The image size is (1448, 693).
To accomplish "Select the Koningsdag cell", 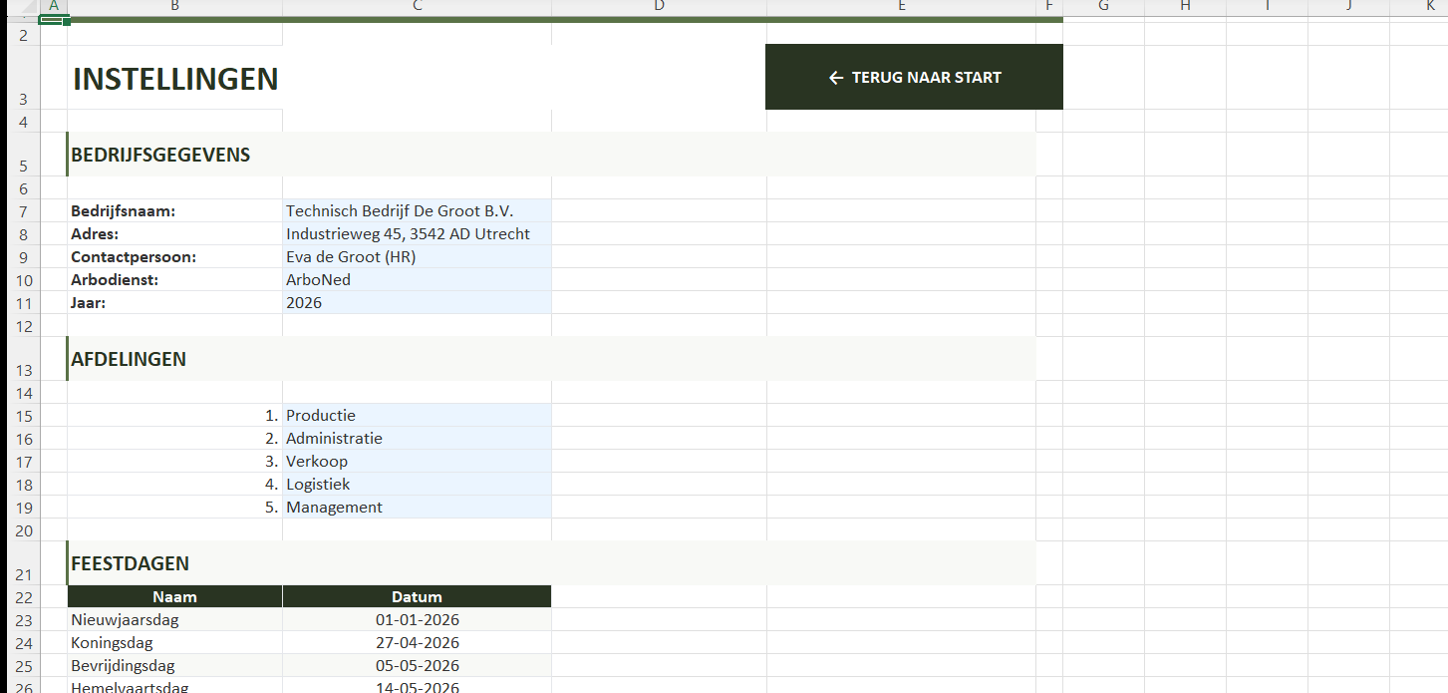I will tap(174, 643).
